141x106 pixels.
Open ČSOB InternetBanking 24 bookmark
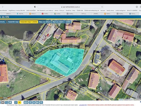tap(92, 10)
